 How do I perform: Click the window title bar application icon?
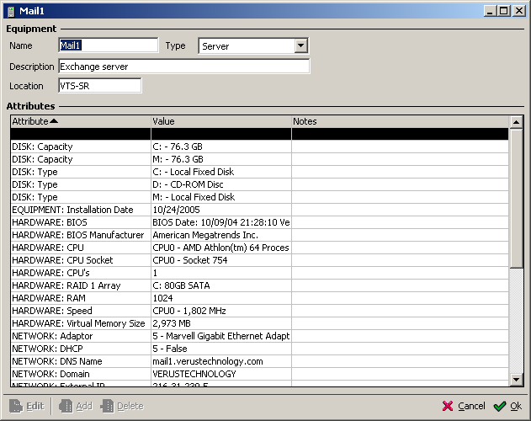[10, 10]
